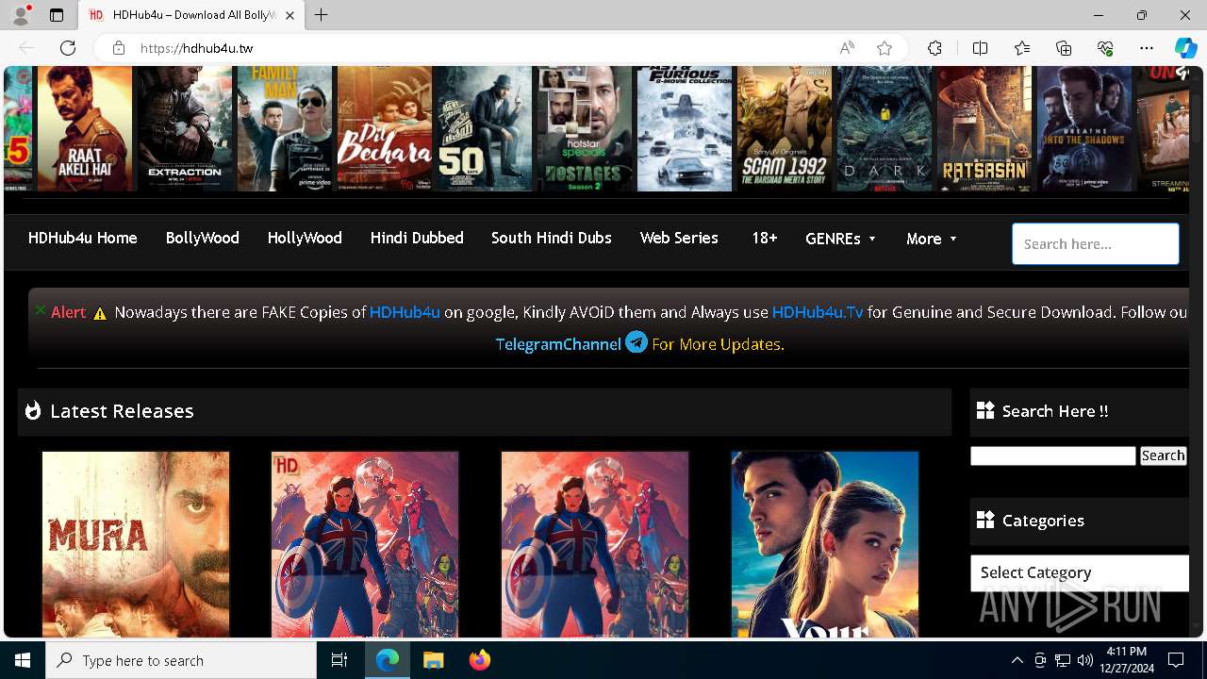Launch Firefox from taskbar
Screen dimensions: 1207x679
[479, 660]
